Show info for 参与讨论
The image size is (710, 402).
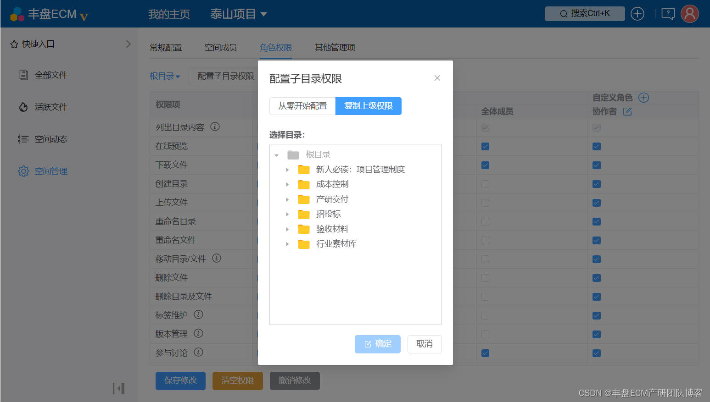pos(198,352)
